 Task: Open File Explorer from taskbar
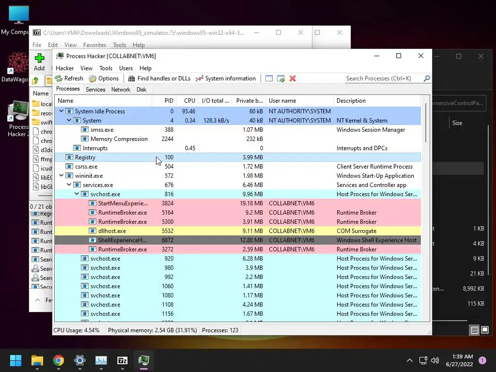(x=37, y=360)
